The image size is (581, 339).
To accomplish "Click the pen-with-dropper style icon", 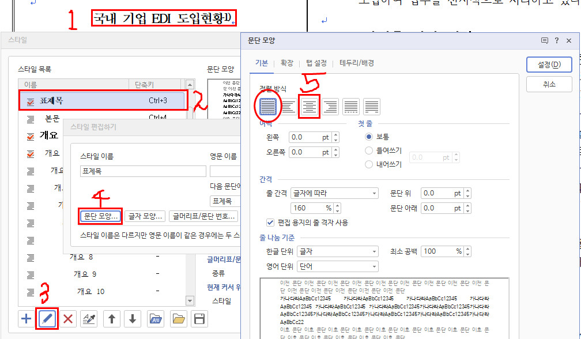I will click(89, 319).
